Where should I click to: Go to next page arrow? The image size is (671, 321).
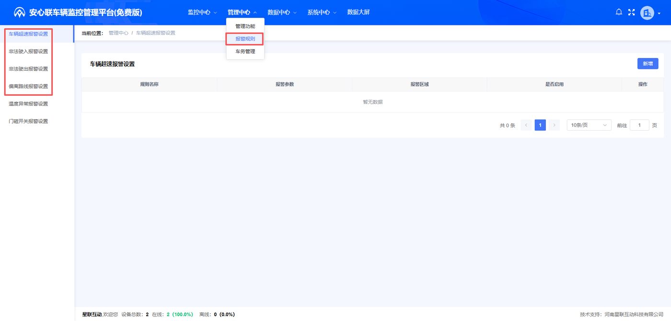pos(554,125)
